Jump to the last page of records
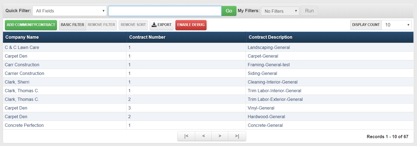 pos(237,136)
